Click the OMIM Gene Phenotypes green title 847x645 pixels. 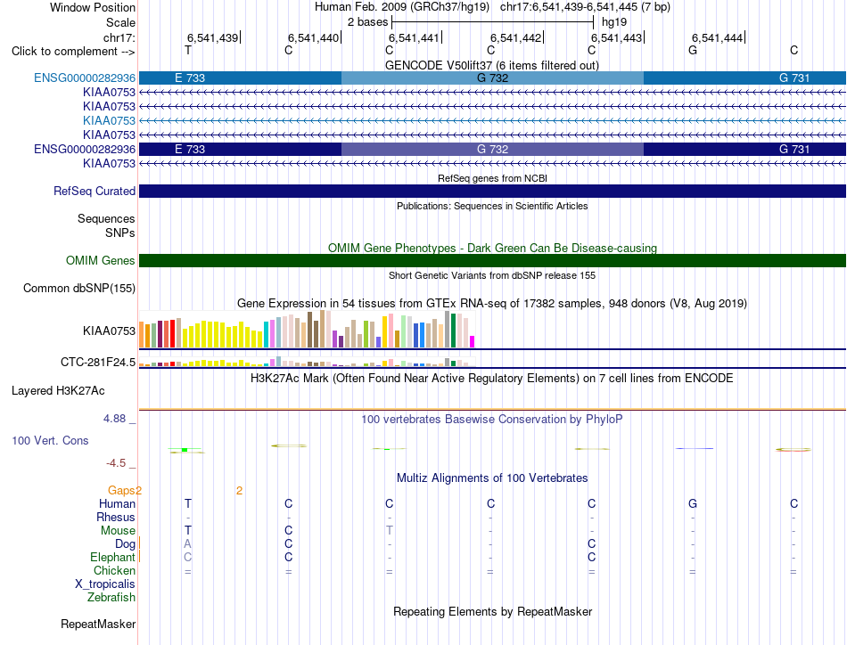[492, 248]
